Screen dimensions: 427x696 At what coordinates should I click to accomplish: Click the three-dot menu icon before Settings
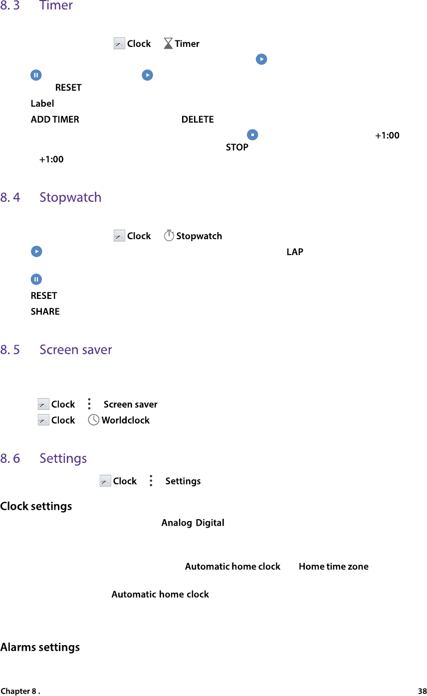[151, 481]
